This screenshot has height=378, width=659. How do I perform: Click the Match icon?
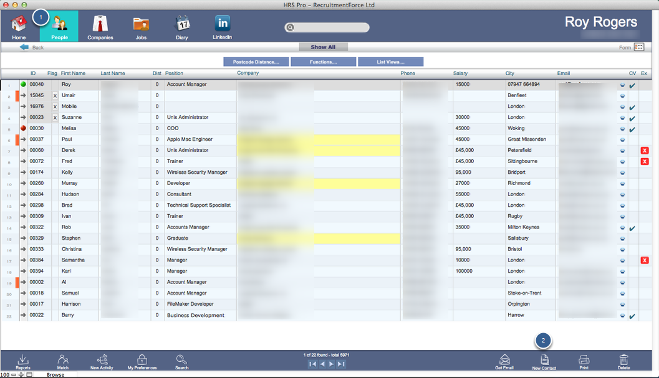pos(62,361)
